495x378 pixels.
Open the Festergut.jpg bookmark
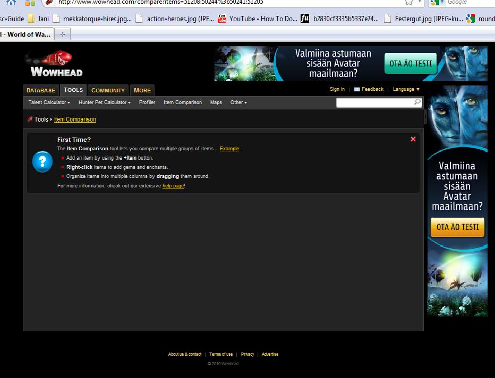tap(423, 19)
